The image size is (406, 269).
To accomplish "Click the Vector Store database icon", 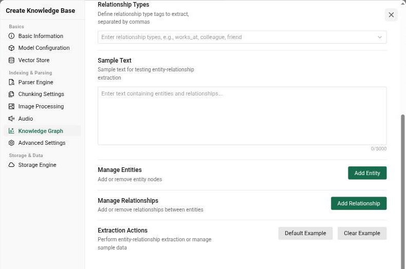I will point(11,60).
